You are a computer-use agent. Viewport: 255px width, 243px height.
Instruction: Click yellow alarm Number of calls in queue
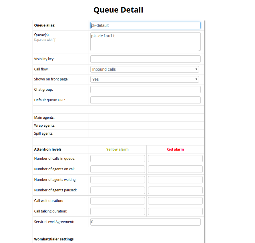click(x=117, y=159)
